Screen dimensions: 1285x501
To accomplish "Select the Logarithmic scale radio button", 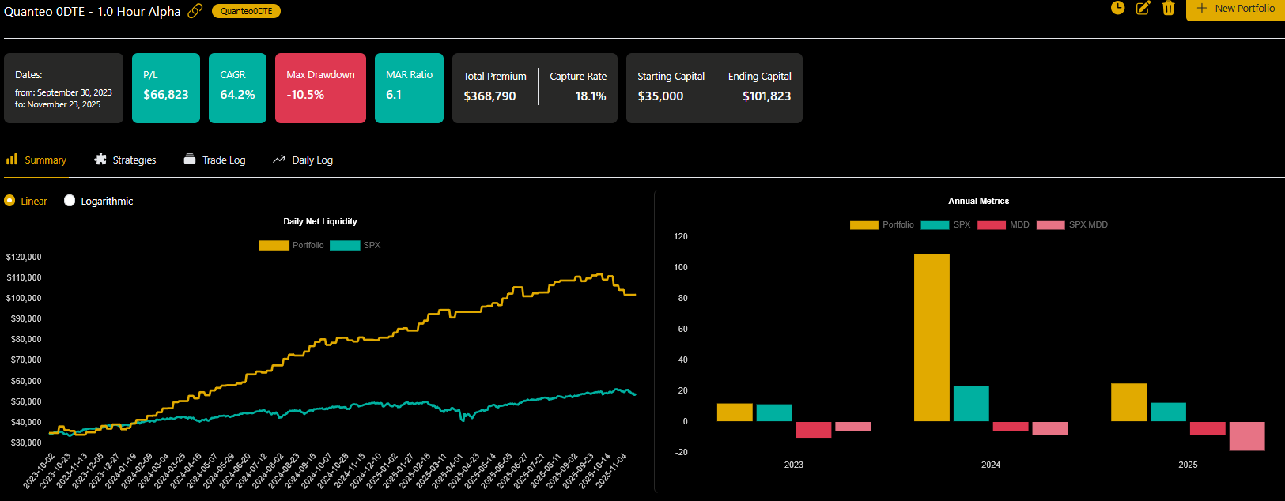I will [x=70, y=201].
